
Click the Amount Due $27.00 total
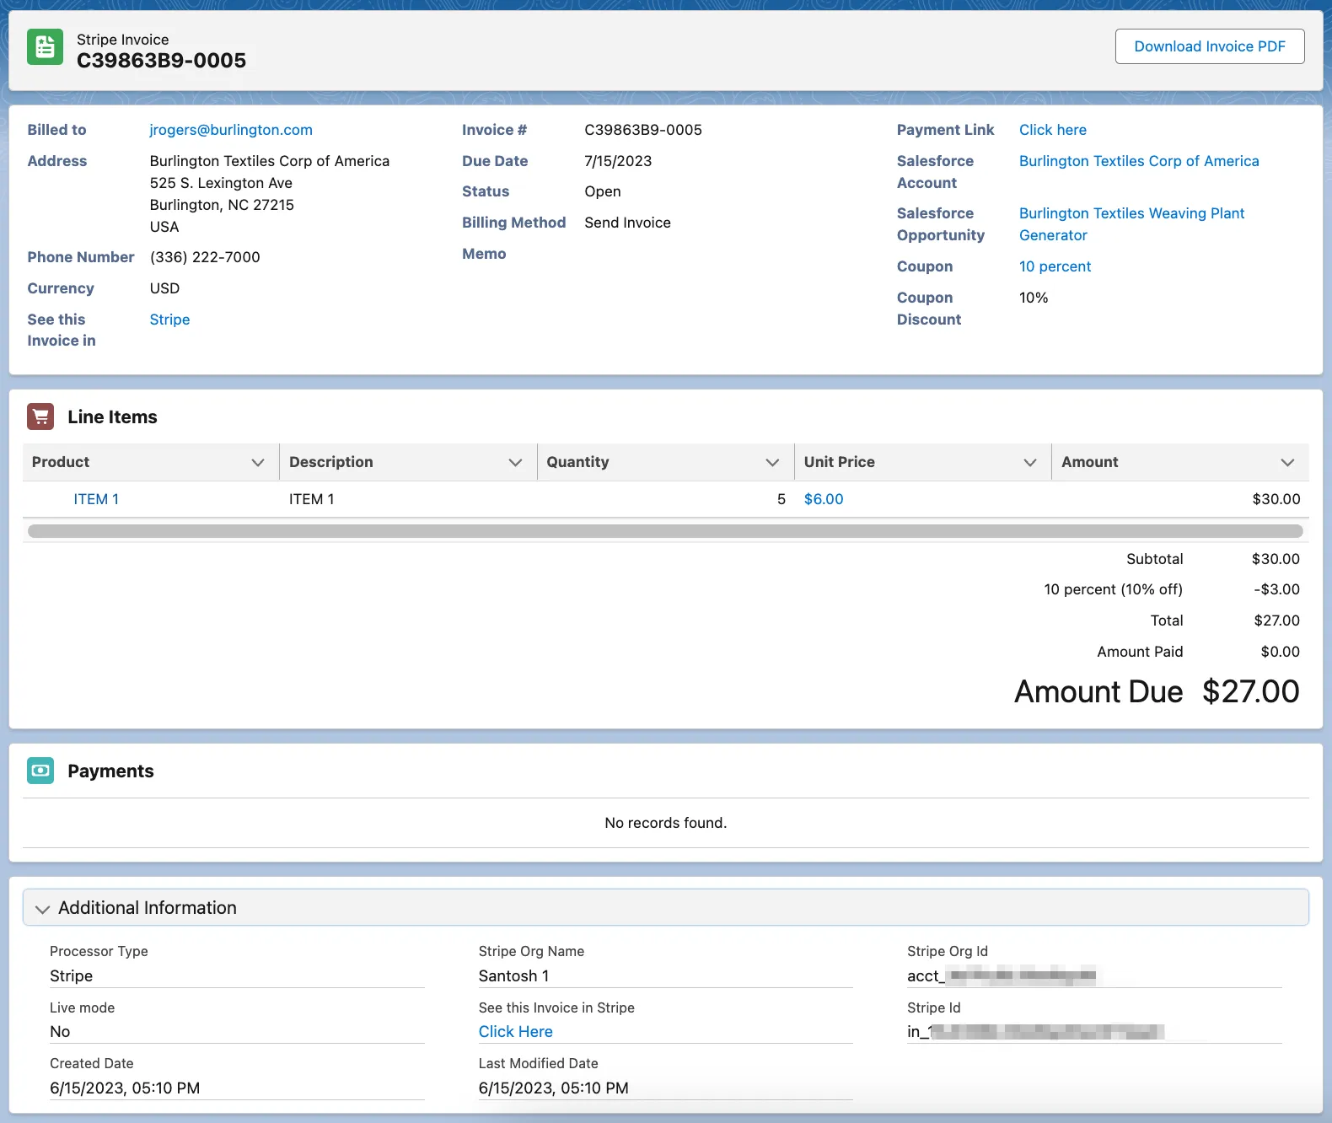[x=1250, y=691]
